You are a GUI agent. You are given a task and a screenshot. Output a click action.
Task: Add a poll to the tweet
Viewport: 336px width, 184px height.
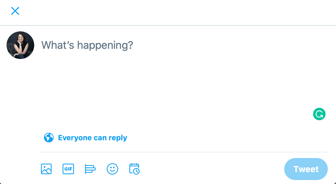coord(90,169)
